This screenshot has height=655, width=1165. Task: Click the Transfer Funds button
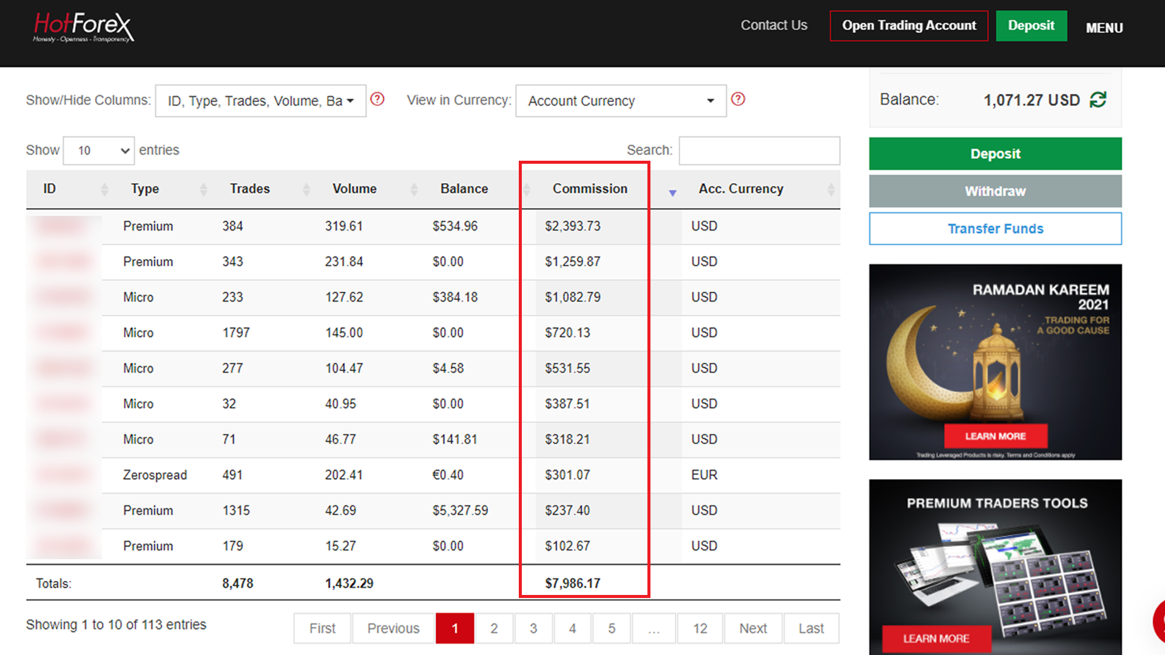[x=995, y=229]
